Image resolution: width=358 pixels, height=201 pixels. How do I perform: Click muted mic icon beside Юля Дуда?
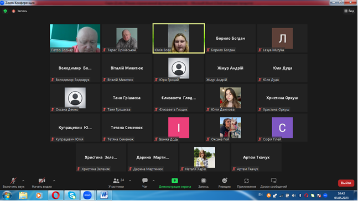[260, 80]
